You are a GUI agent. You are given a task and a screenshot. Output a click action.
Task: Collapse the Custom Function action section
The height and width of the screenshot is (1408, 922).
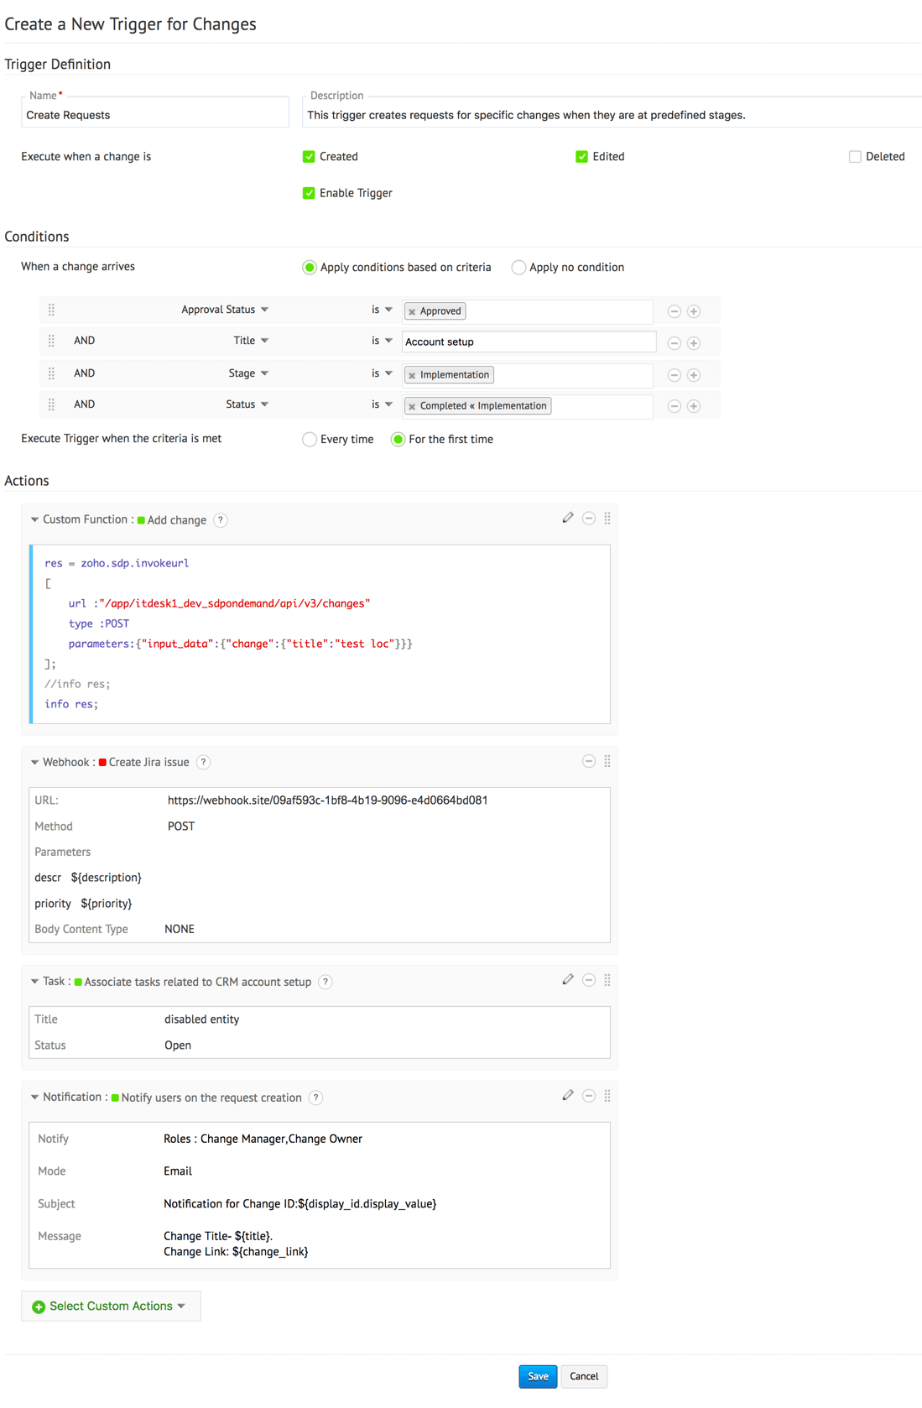click(x=34, y=519)
